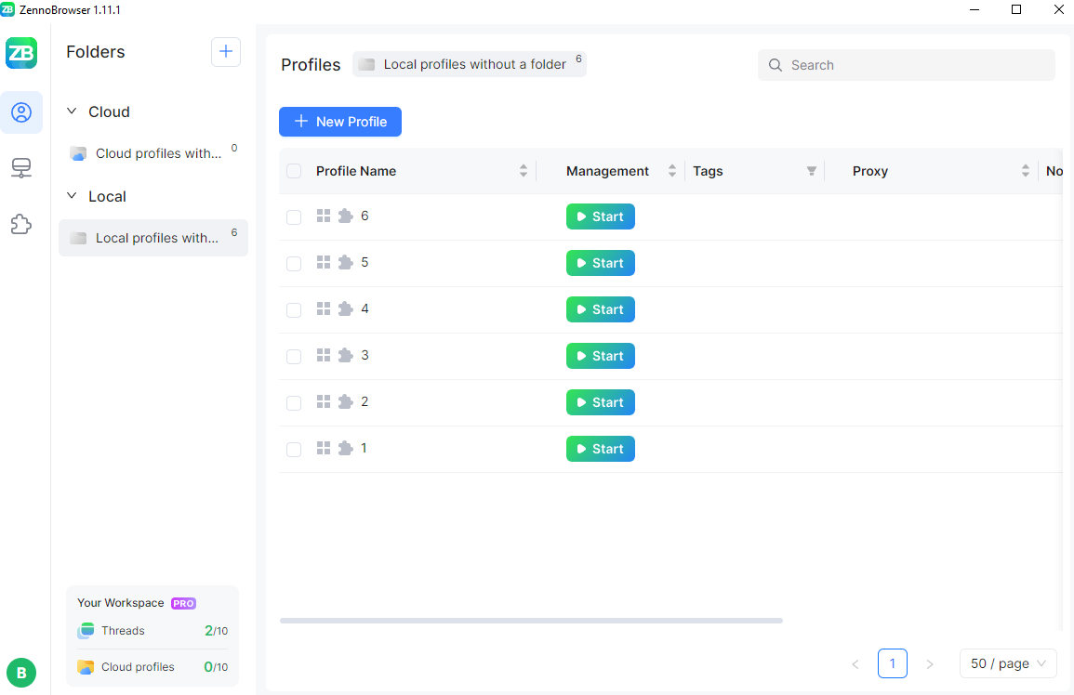Click the puzzle extension icon of profile 6
1074x695 pixels.
pos(345,216)
